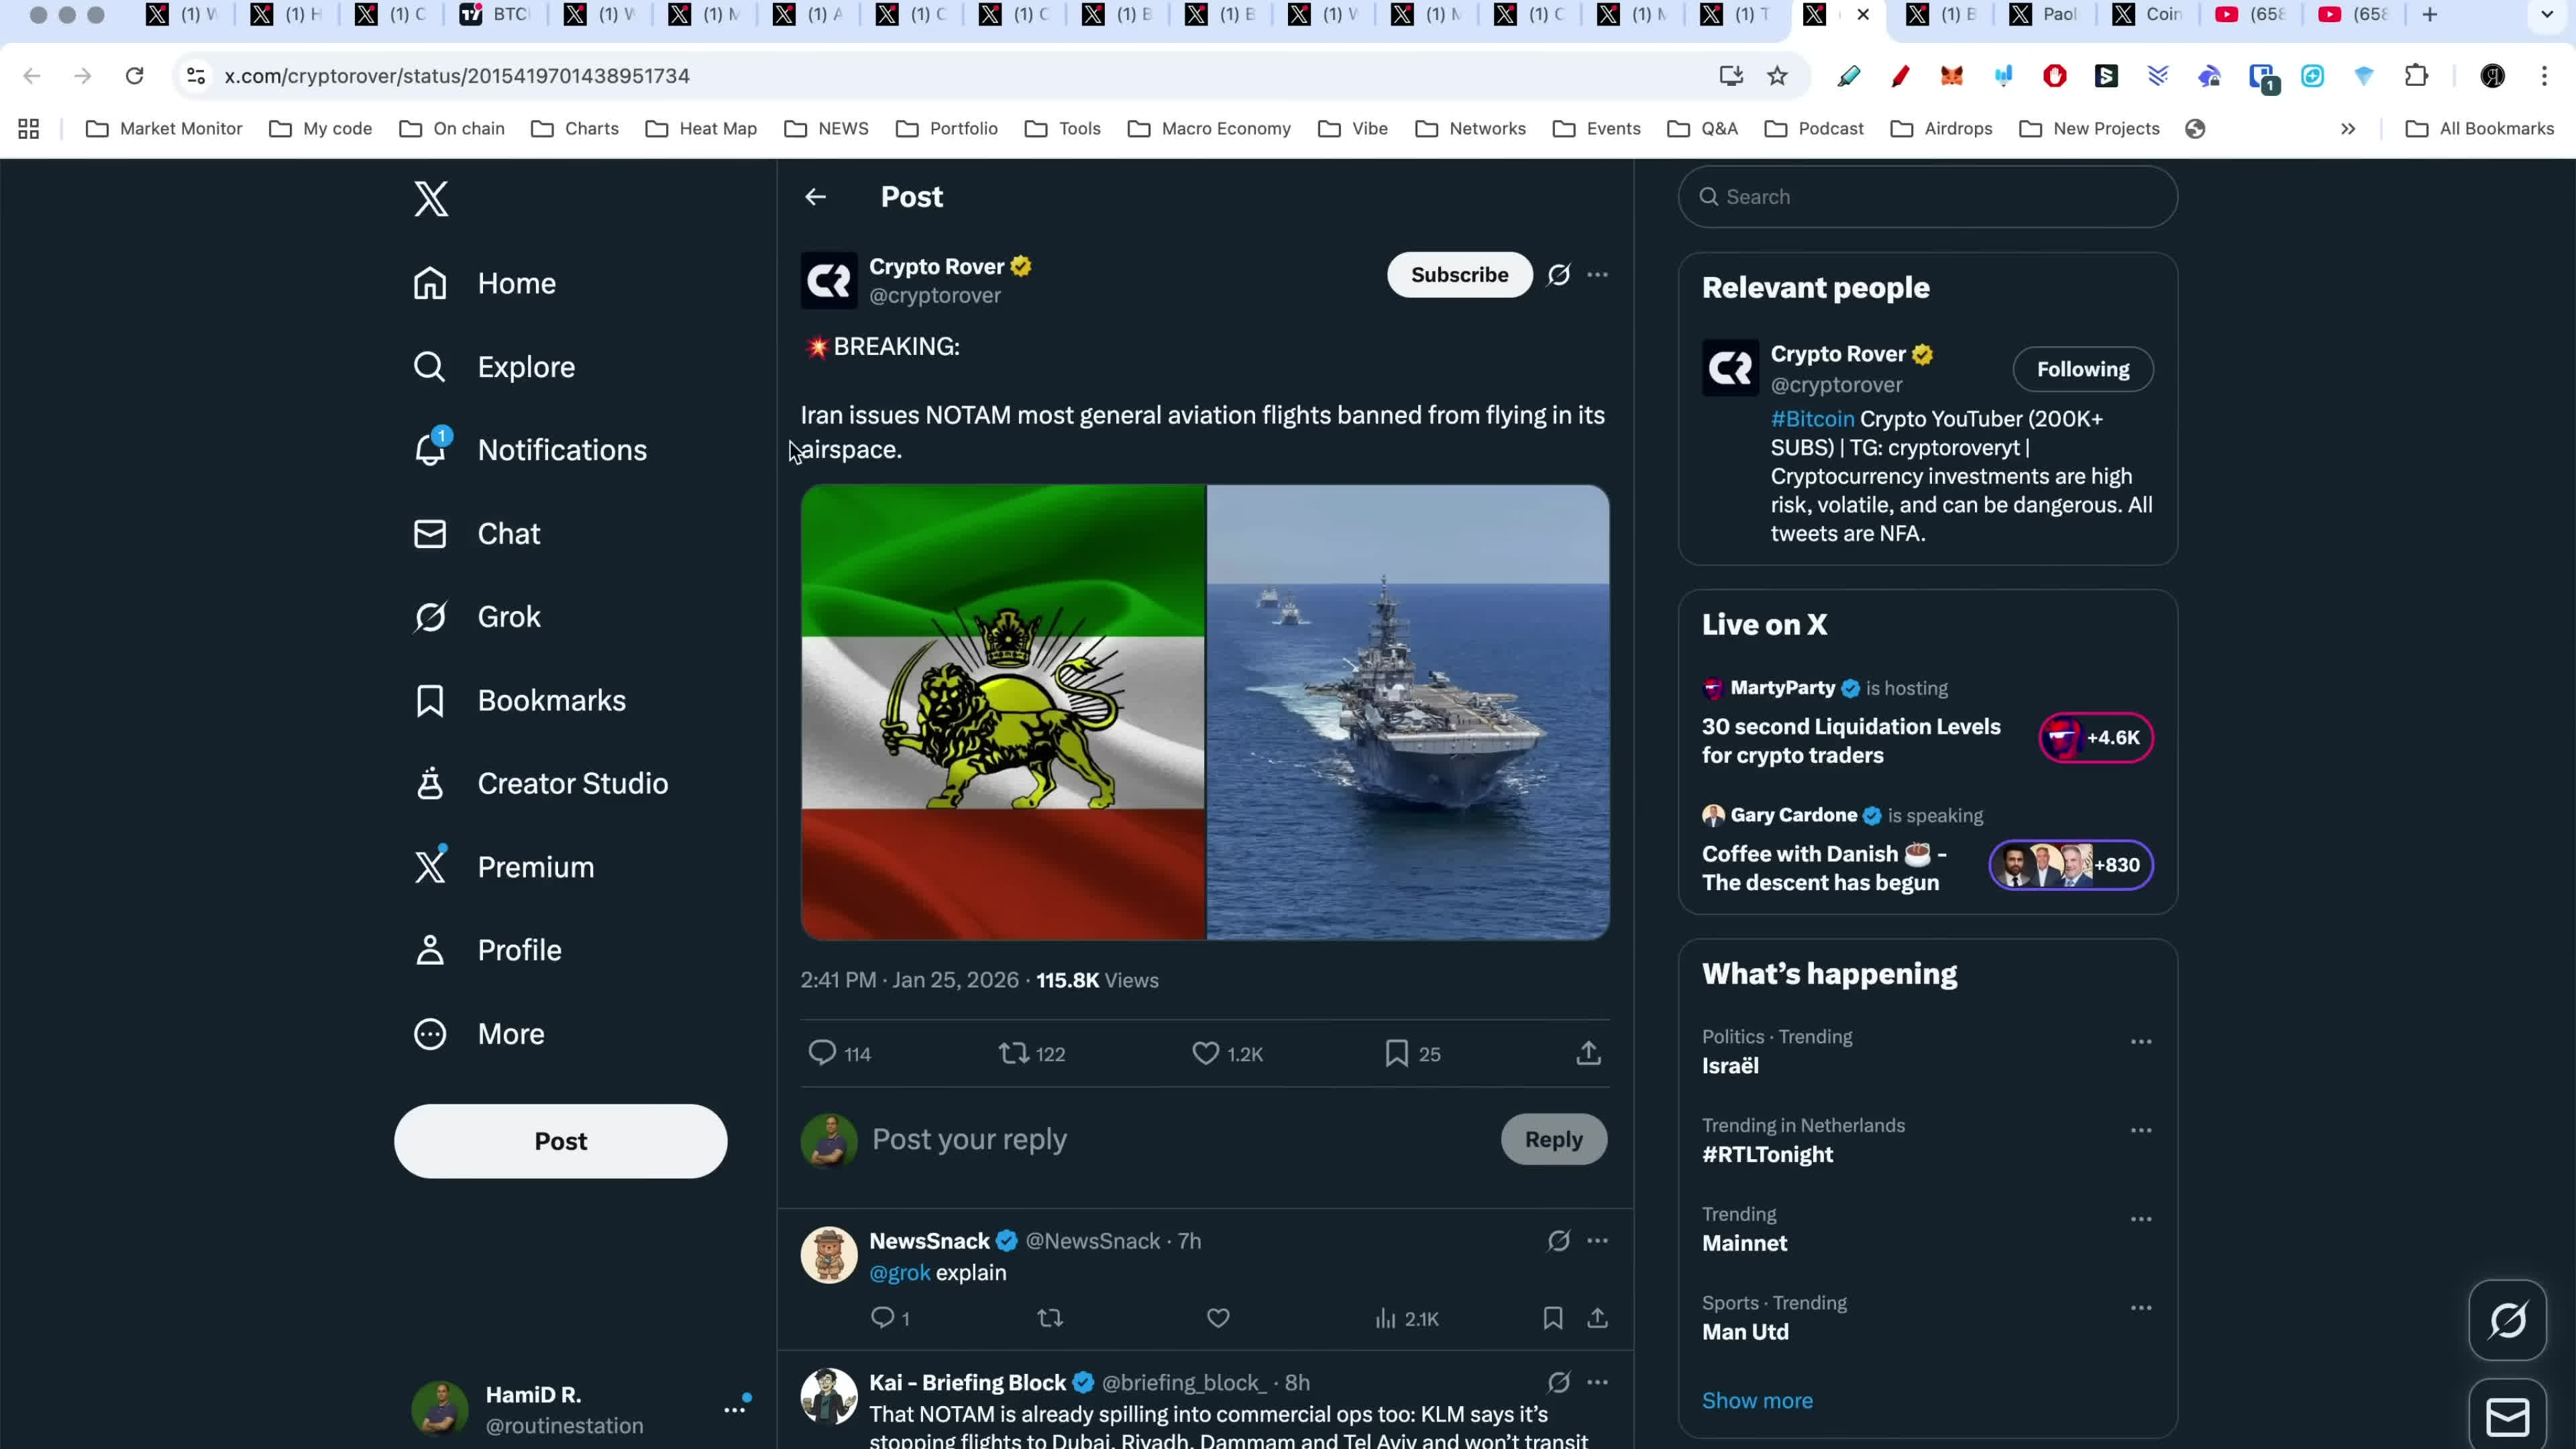Install app icon in address bar
Viewport: 2576px width, 1449px height.
click(1731, 76)
